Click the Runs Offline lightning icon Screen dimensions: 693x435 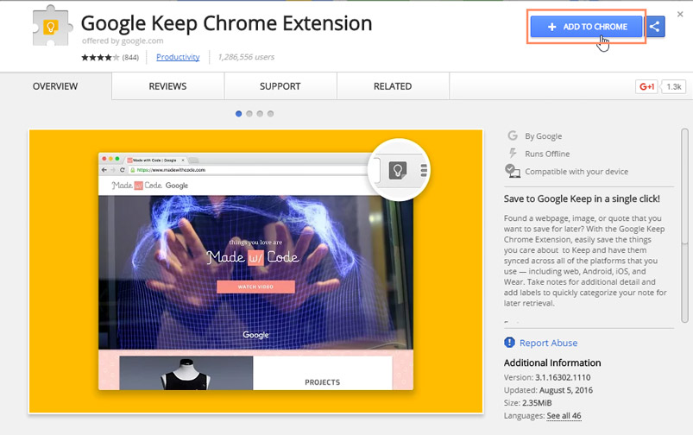coord(513,154)
